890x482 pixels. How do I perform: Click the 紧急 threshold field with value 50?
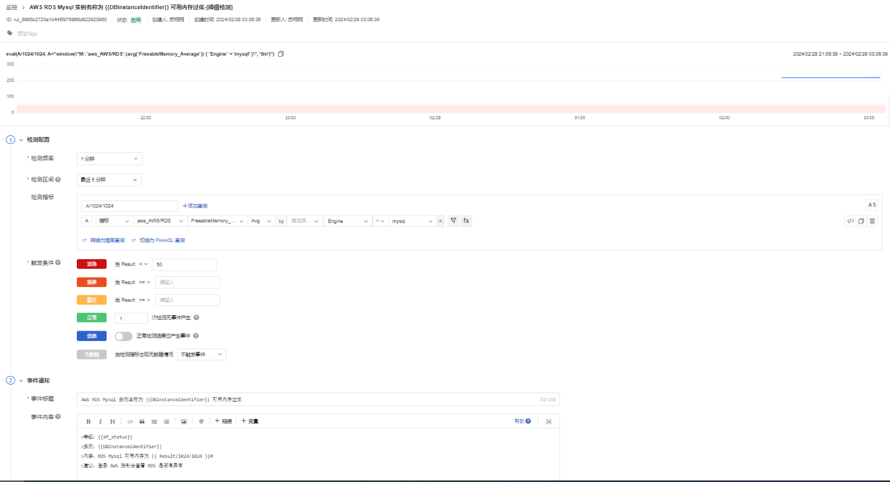tap(184, 264)
